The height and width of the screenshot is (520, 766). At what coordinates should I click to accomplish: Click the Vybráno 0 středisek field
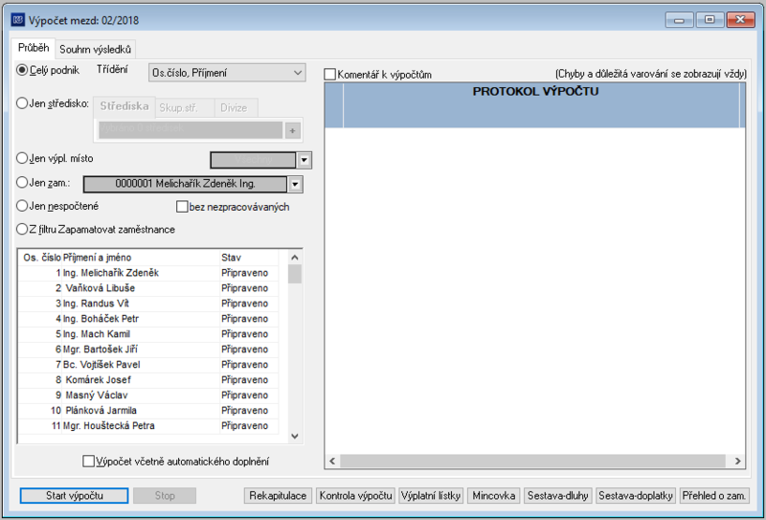191,129
